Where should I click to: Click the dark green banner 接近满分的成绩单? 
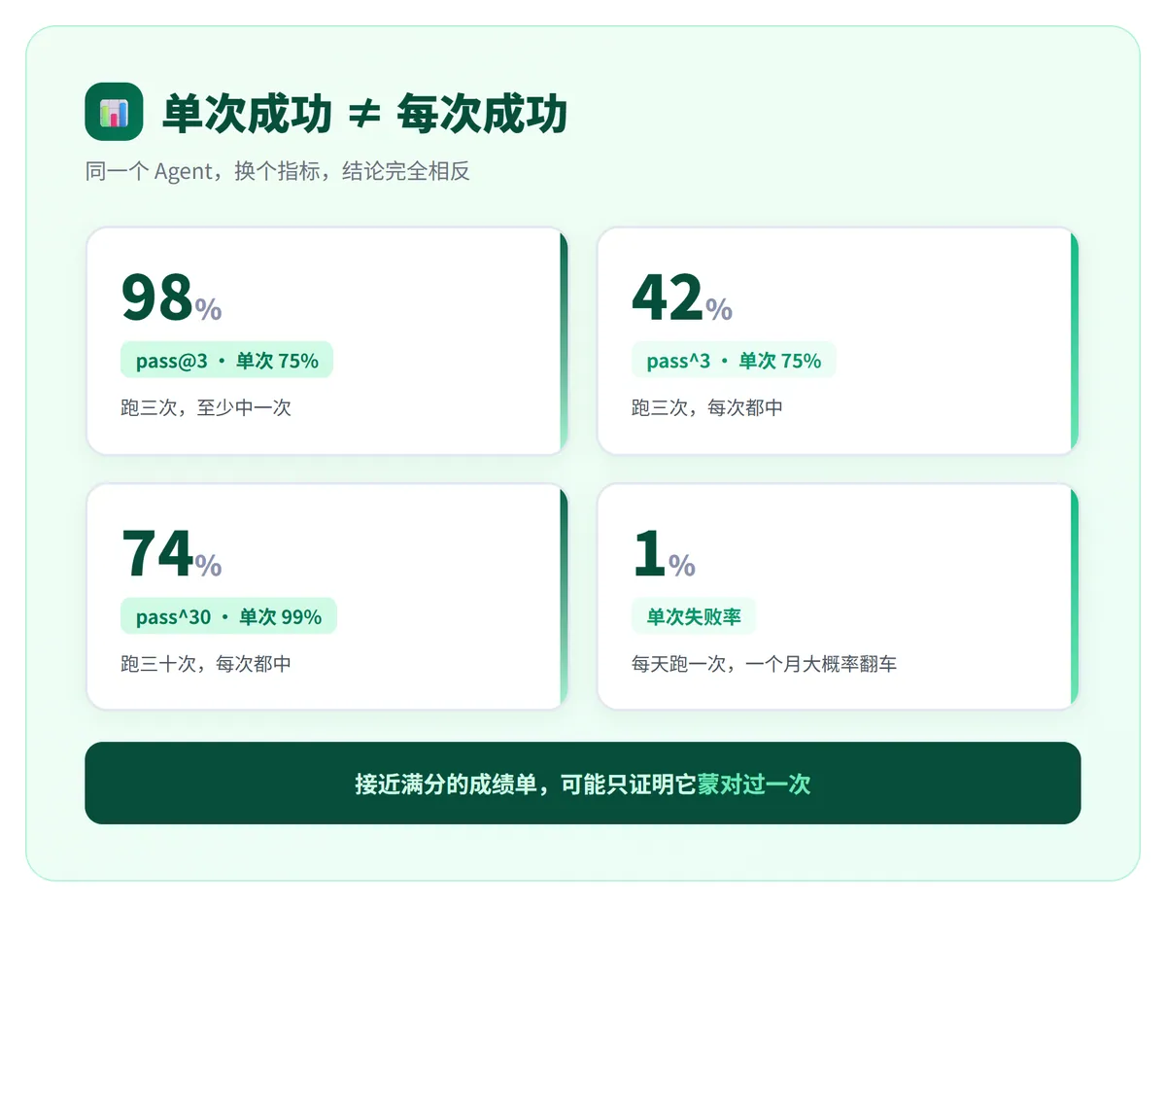tap(583, 784)
